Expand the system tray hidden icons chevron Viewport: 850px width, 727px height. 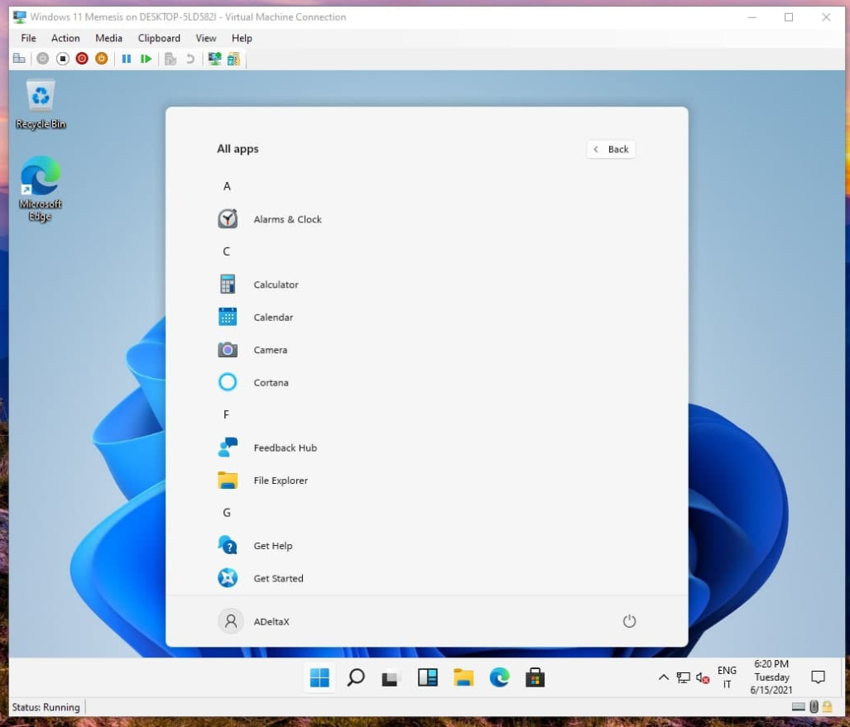pyautogui.click(x=663, y=677)
